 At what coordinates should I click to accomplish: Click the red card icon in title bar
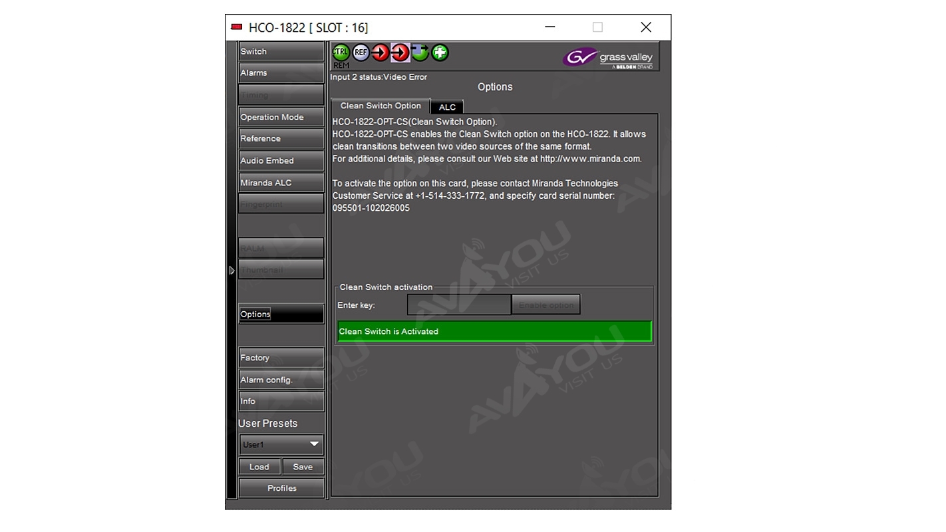(236, 27)
